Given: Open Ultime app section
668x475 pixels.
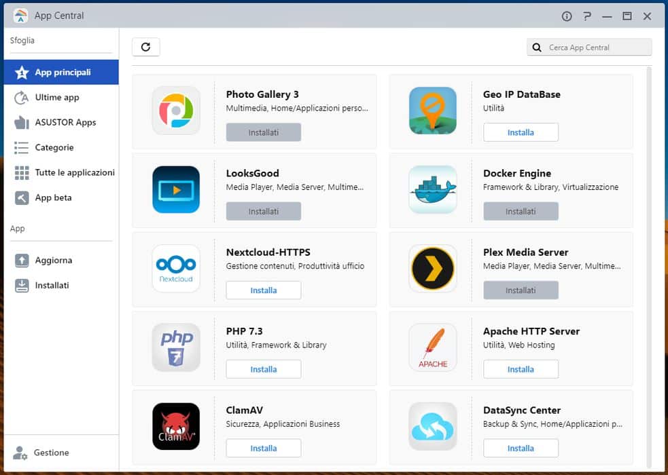Looking at the screenshot, I should coord(61,98).
